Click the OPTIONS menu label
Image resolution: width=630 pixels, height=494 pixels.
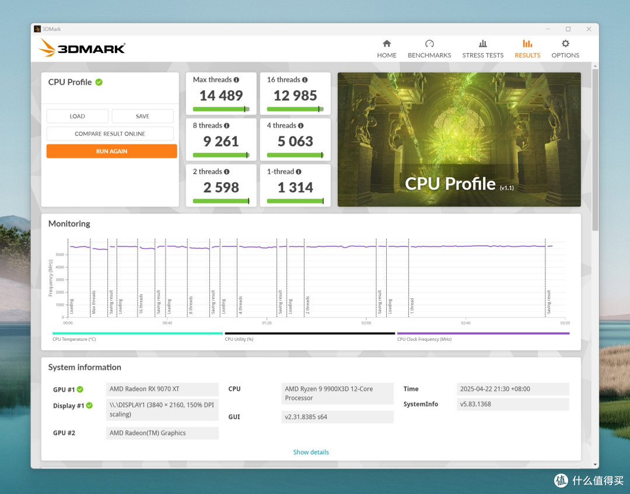point(565,55)
